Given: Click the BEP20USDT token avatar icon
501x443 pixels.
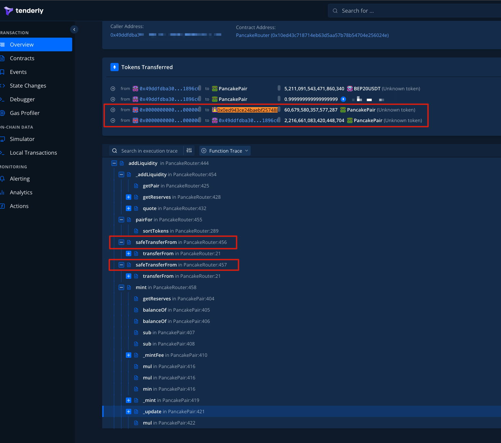Looking at the screenshot, I should 350,89.
